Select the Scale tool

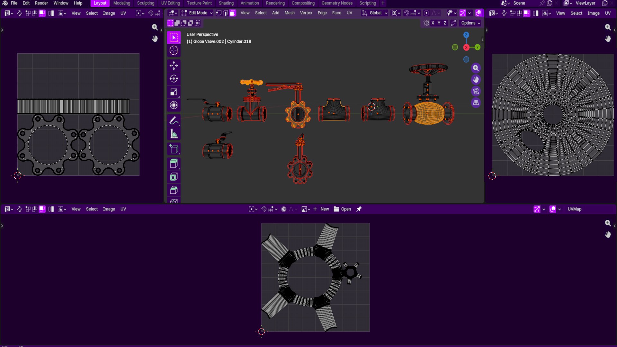click(174, 92)
